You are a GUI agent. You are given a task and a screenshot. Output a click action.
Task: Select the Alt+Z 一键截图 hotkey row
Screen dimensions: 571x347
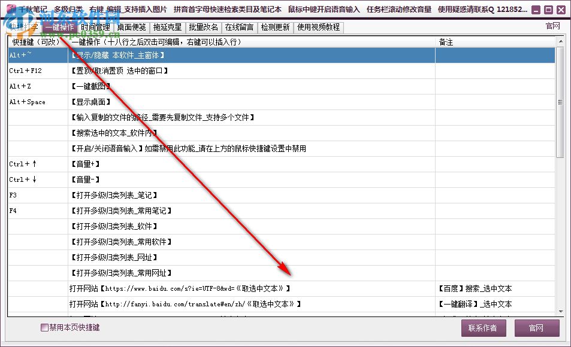pyautogui.click(x=90, y=86)
